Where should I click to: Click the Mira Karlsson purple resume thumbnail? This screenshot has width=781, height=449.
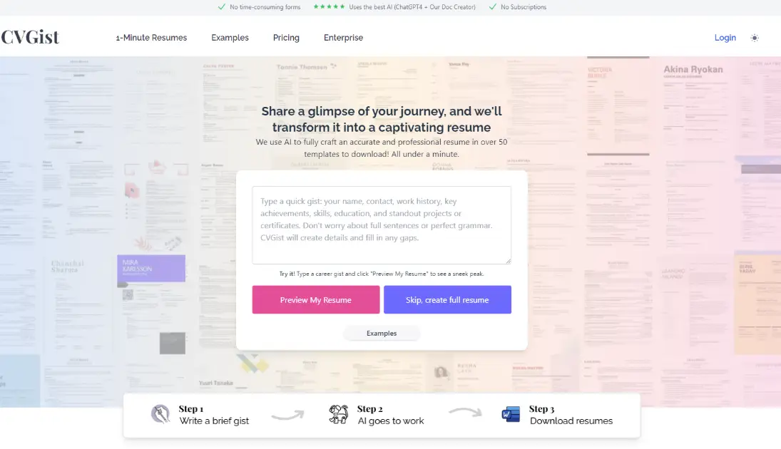pos(151,269)
